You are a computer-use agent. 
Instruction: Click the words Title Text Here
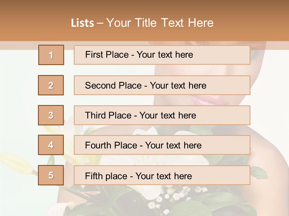click(x=174, y=23)
